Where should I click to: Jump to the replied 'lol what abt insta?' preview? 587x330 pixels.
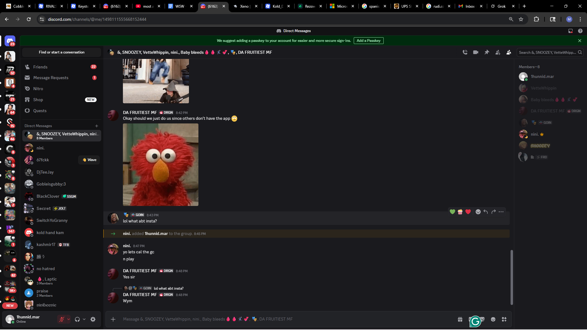tap(168, 288)
